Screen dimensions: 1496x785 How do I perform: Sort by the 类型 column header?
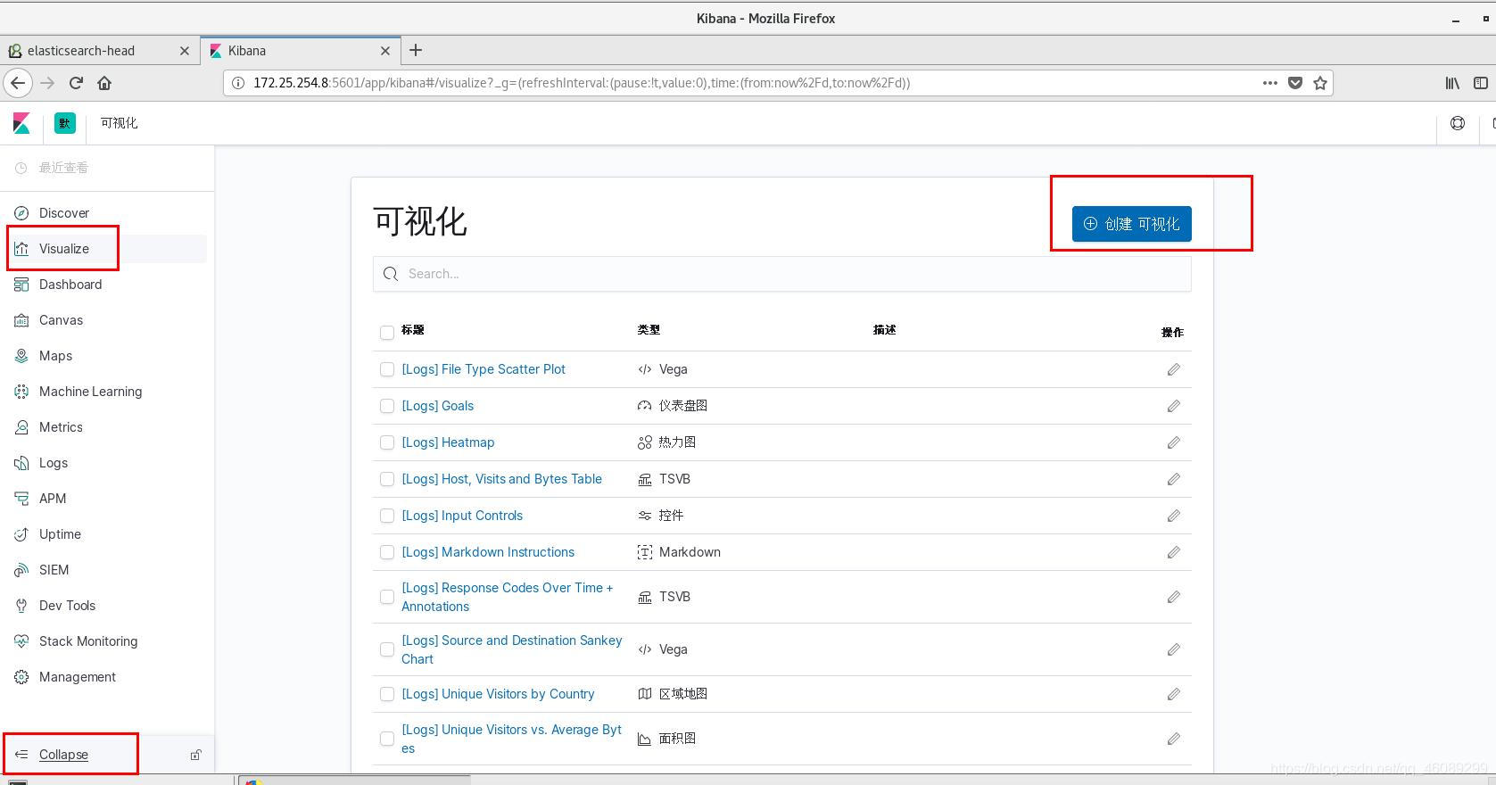(649, 330)
